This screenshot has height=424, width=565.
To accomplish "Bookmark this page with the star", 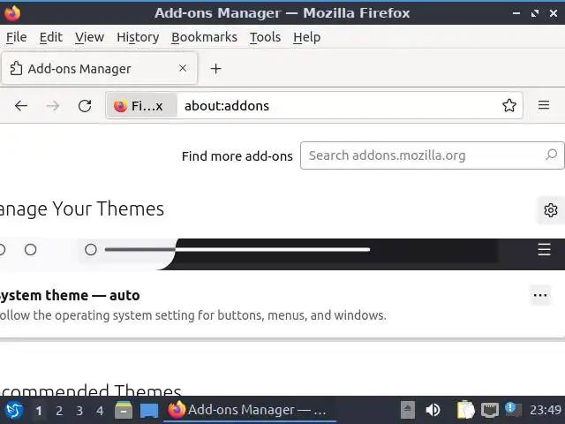I will 509,105.
